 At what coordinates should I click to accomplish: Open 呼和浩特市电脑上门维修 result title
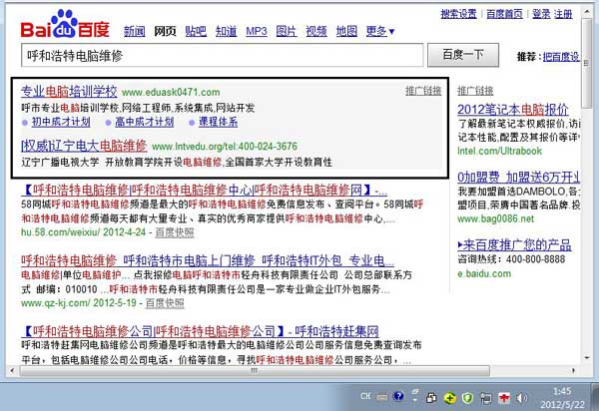pyautogui.click(x=208, y=260)
